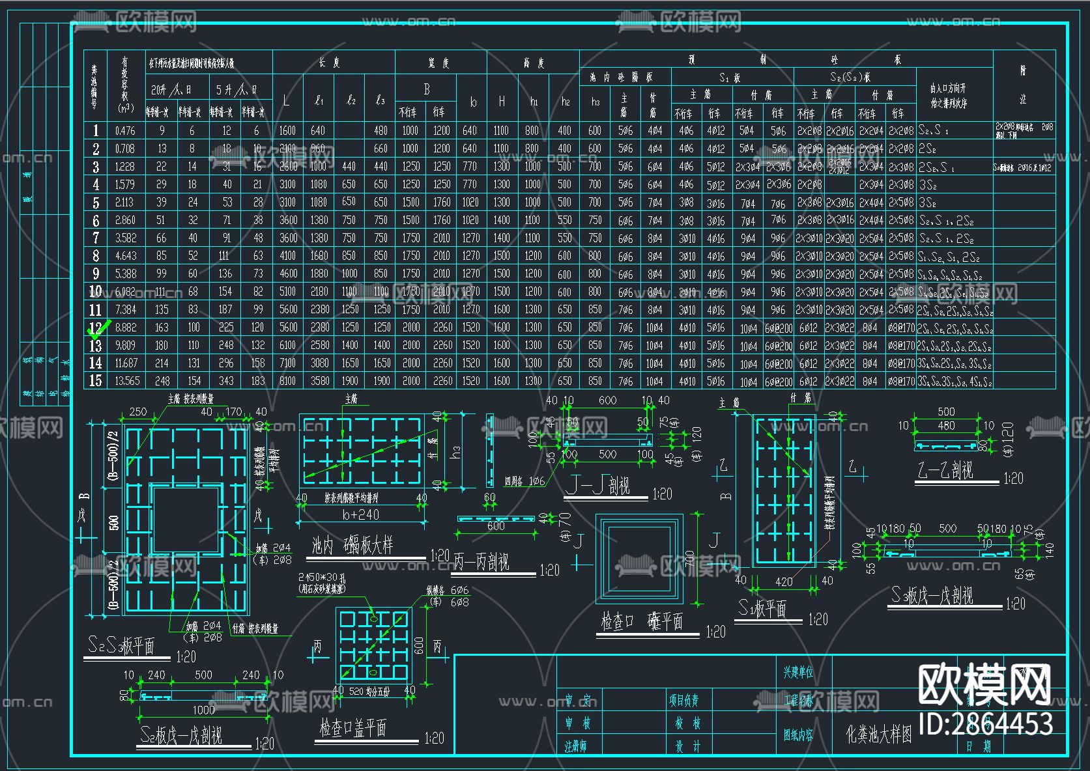Click the 'S₃板戊—戊剖视' caption
Viewport: 1090px width, 771px height.
click(x=932, y=595)
